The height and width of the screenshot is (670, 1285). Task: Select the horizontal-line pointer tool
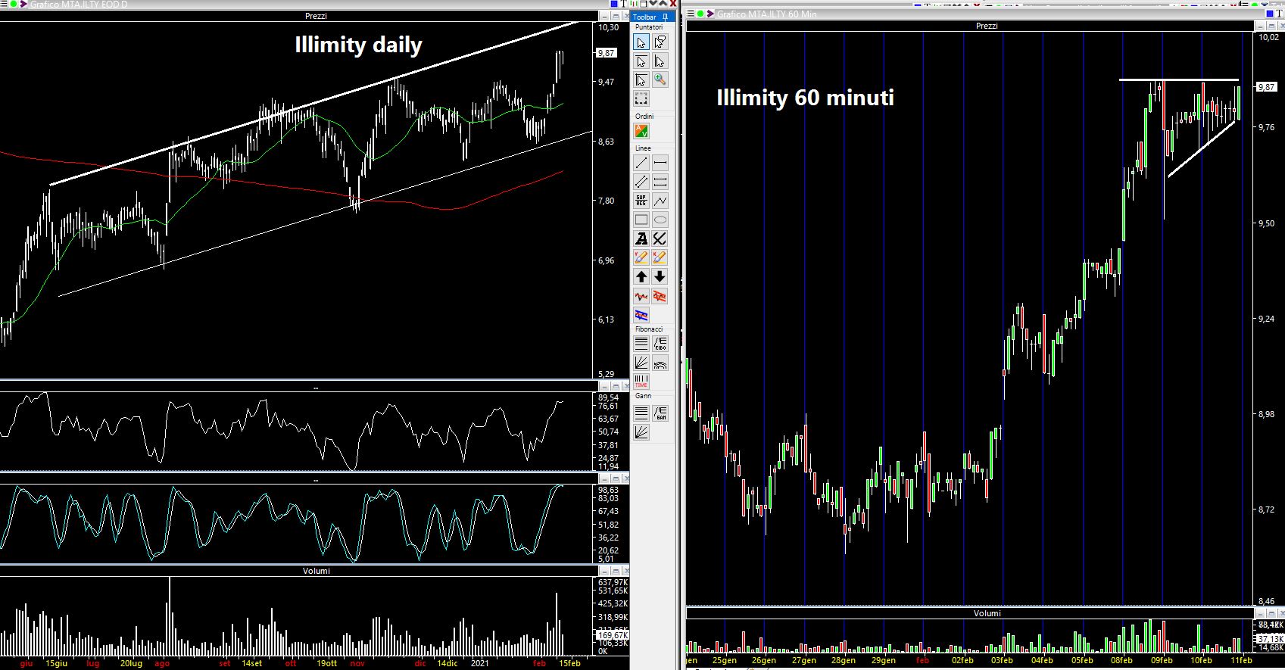click(x=641, y=61)
